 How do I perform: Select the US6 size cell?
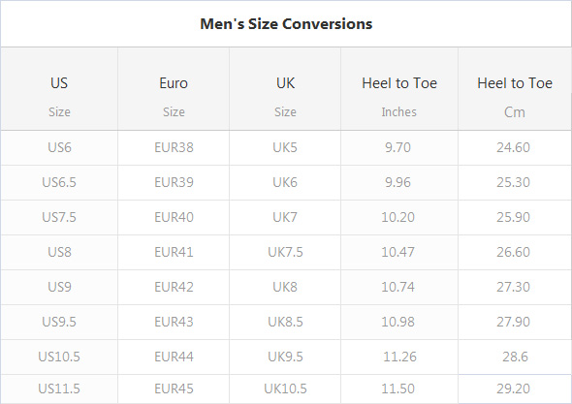point(59,147)
